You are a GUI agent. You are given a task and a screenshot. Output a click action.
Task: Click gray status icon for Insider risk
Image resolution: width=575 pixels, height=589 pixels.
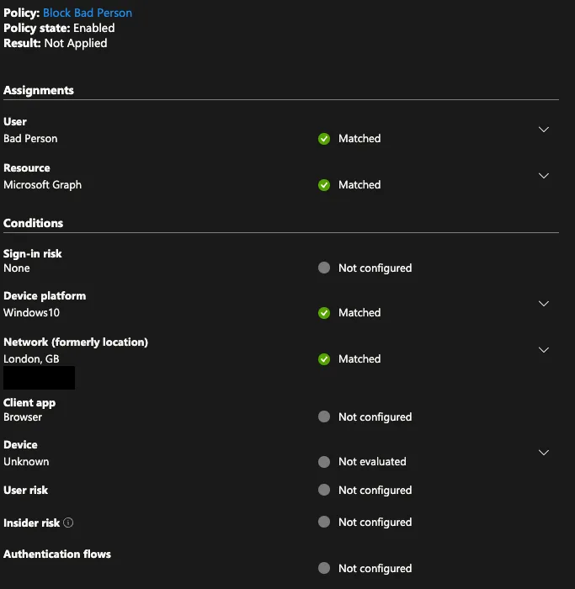324,523
